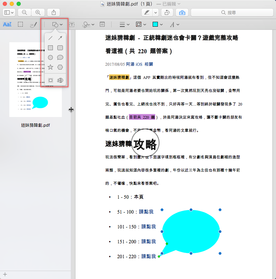Viewport: 276px width, 279px height.
Task: Open the sidebar view dropdown
Action: tap(9, 12)
